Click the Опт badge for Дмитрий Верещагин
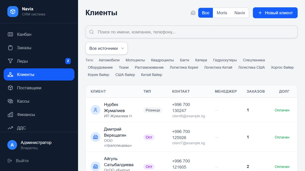The height and width of the screenshot is (171, 305). [149, 137]
